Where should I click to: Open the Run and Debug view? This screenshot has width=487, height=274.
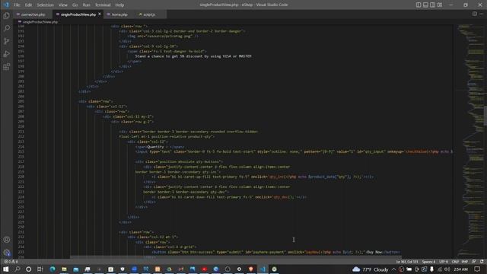(7, 54)
